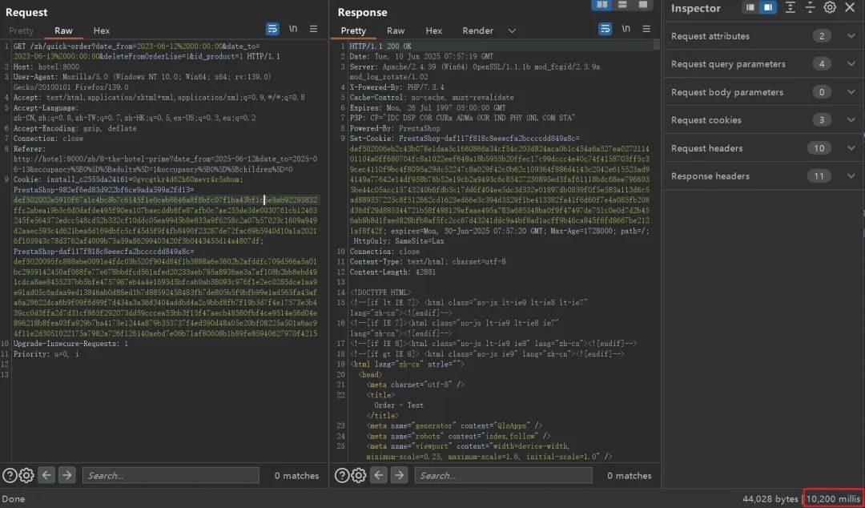Click the Response headers count badge 11
This screenshot has width=865, height=508.
819,176
